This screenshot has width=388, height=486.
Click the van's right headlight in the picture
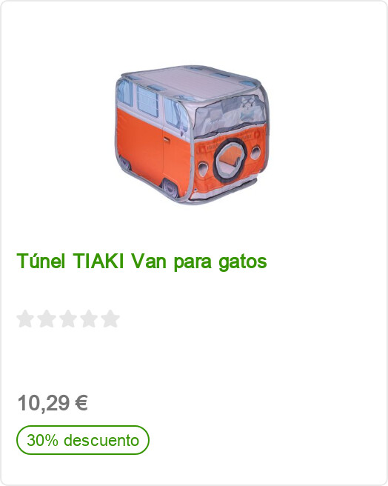pos(256,153)
